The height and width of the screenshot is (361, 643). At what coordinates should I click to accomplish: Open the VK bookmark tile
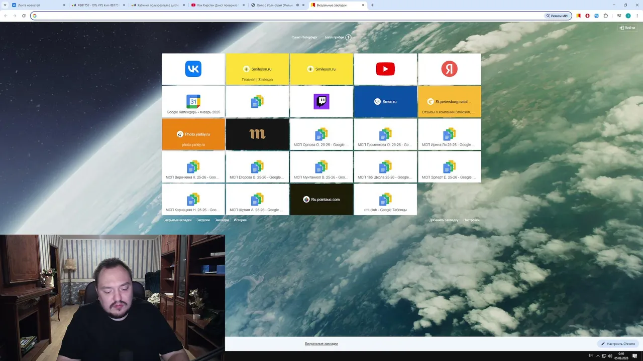point(193,69)
